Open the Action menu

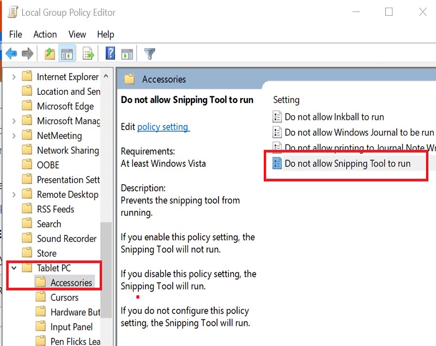(45, 34)
